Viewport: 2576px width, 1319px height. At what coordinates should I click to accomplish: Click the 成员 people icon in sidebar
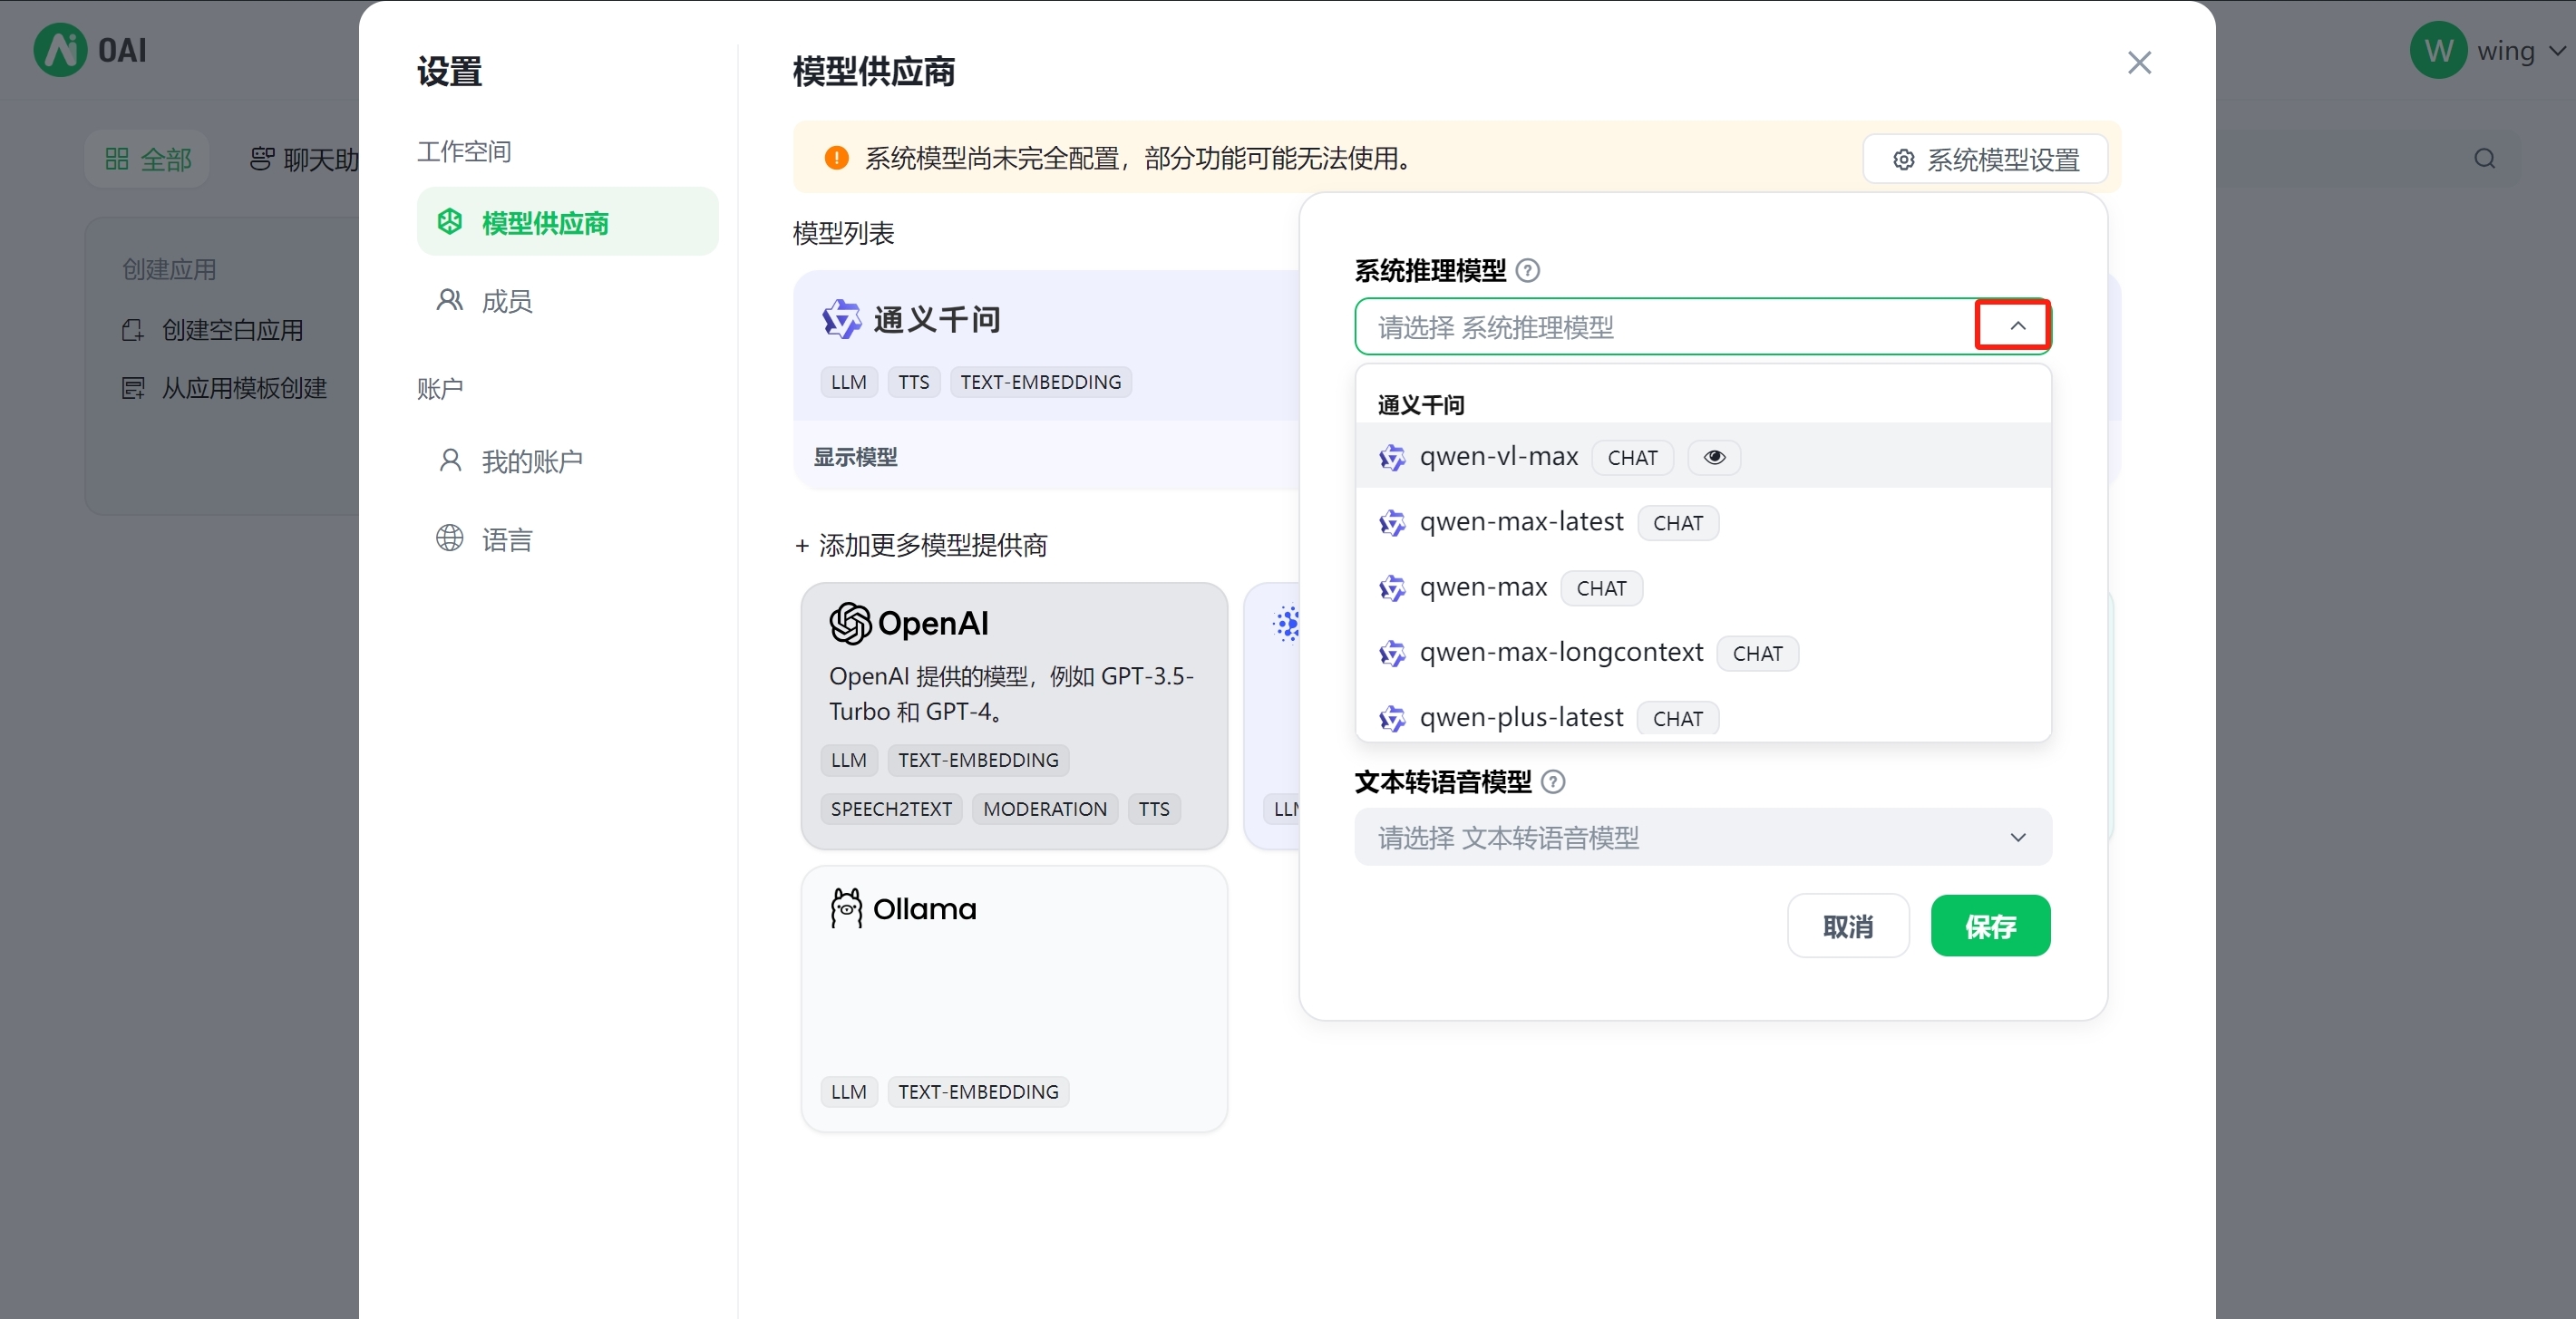click(450, 300)
